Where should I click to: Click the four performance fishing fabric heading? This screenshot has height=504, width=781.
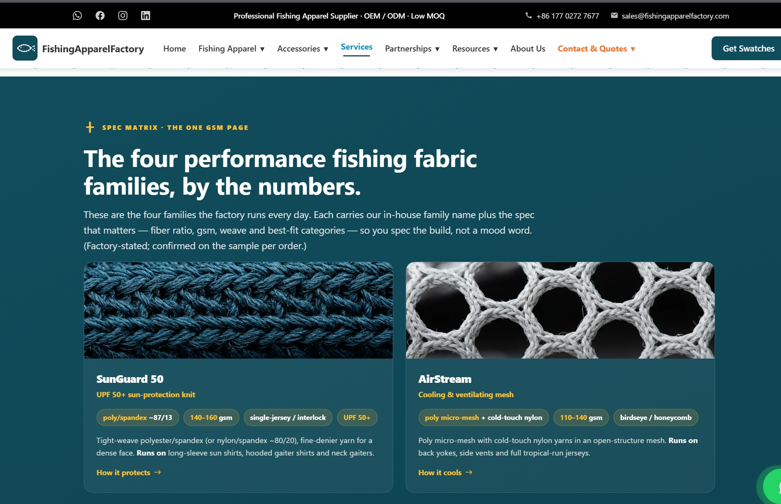281,172
